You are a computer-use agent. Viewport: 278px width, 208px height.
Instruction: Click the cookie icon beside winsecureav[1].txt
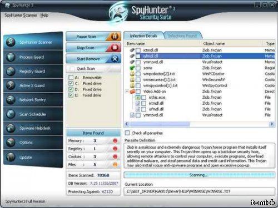[x=132, y=80]
